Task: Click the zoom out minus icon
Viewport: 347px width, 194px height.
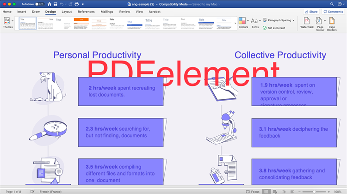Action: point(299,192)
